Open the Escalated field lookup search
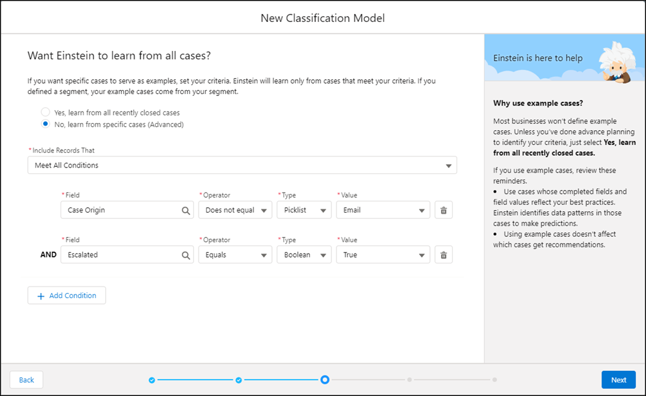The height and width of the screenshot is (396, 646). coord(186,254)
